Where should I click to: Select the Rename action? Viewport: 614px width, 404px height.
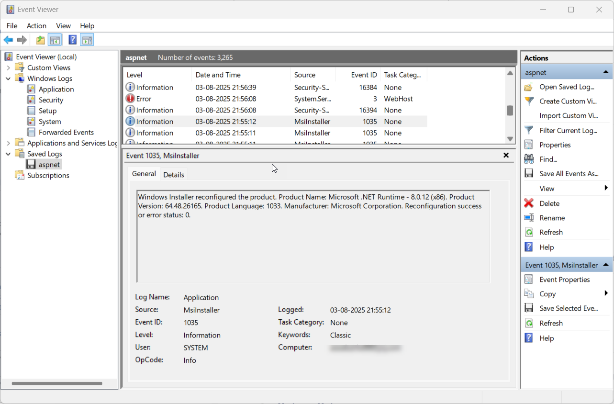[x=552, y=218]
